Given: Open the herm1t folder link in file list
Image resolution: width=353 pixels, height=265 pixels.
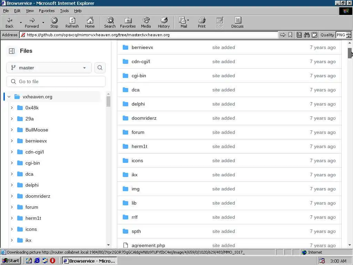Looking at the screenshot, I should 139,146.
